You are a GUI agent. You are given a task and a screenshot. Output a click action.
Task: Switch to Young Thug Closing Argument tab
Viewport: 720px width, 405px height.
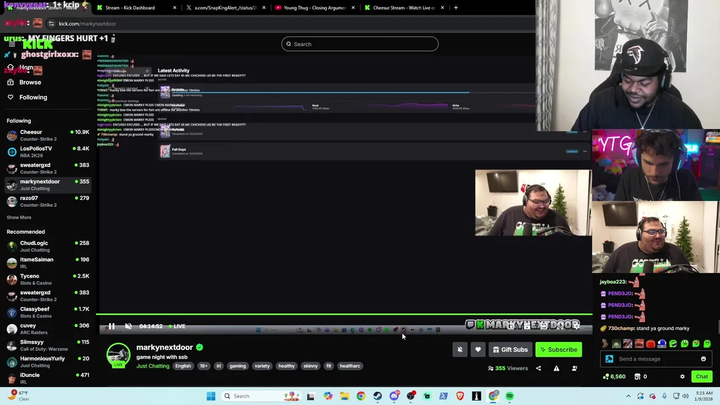[x=314, y=8]
